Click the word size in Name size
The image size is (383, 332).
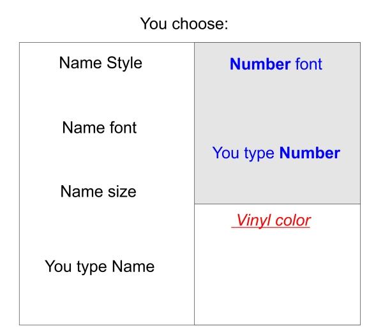(x=122, y=192)
